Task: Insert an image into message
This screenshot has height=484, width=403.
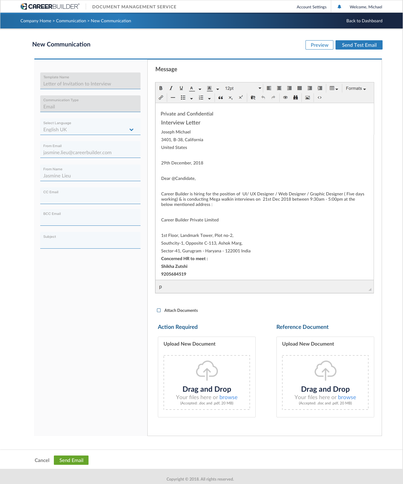Action: (308, 98)
